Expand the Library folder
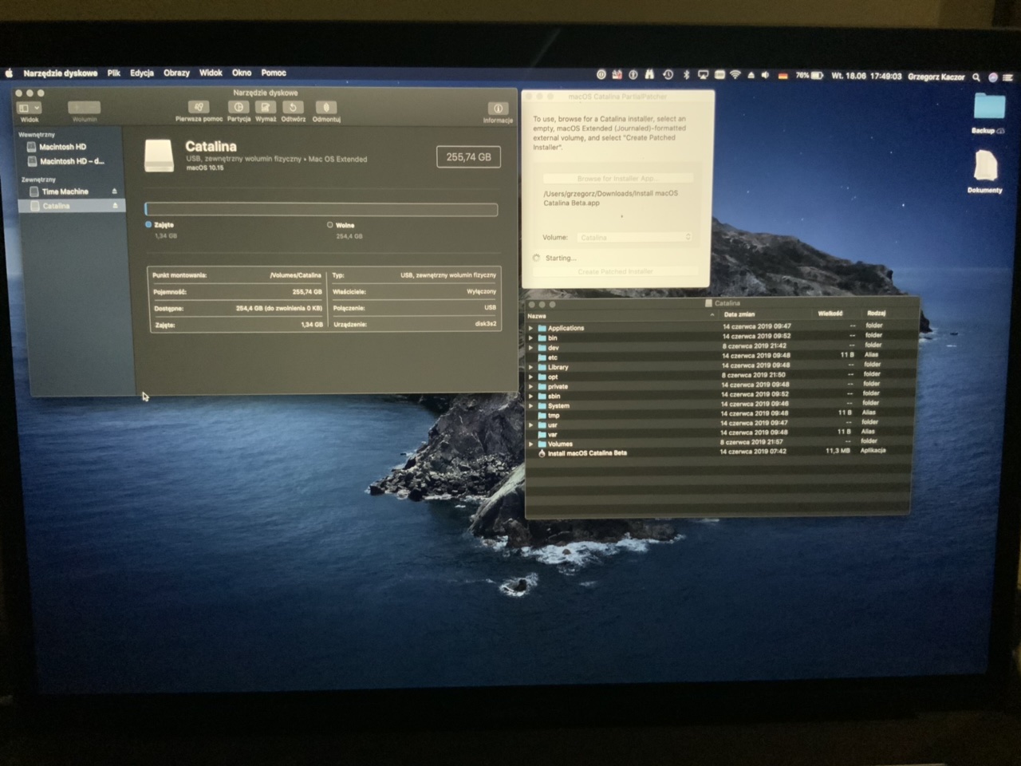The image size is (1021, 766). [531, 367]
